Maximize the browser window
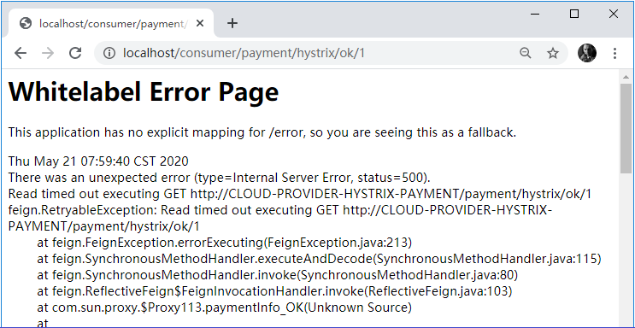Viewport: 635px width, 328px height. pyautogui.click(x=574, y=14)
